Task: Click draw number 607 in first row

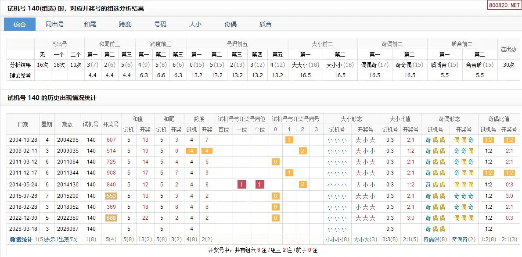Action: point(111,140)
